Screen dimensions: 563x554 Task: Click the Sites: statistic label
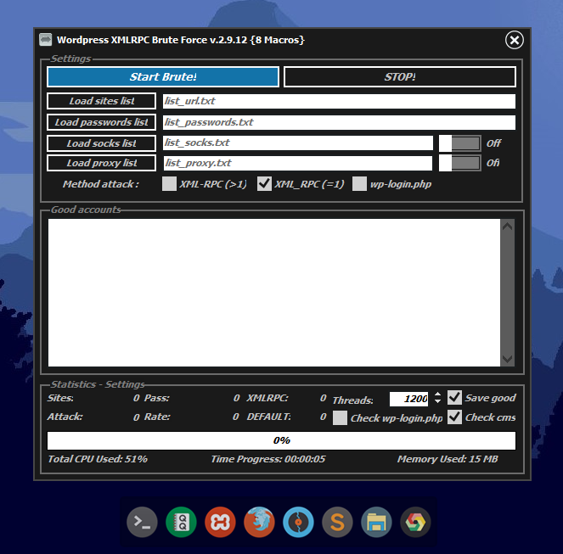point(60,398)
